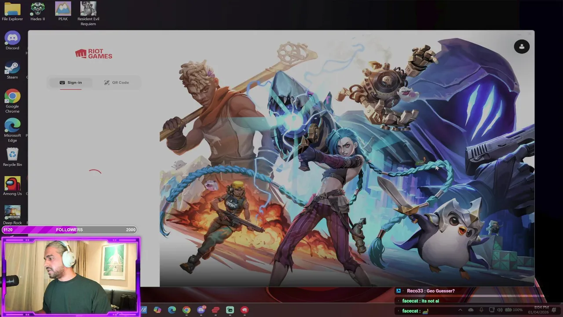The image size is (563, 317).
Task: Open the network tray icon
Action: [x=492, y=310]
